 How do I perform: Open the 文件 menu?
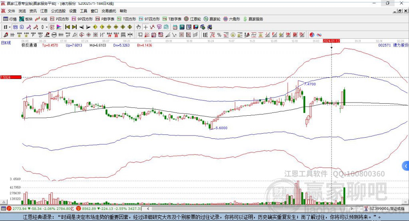(x=11, y=11)
